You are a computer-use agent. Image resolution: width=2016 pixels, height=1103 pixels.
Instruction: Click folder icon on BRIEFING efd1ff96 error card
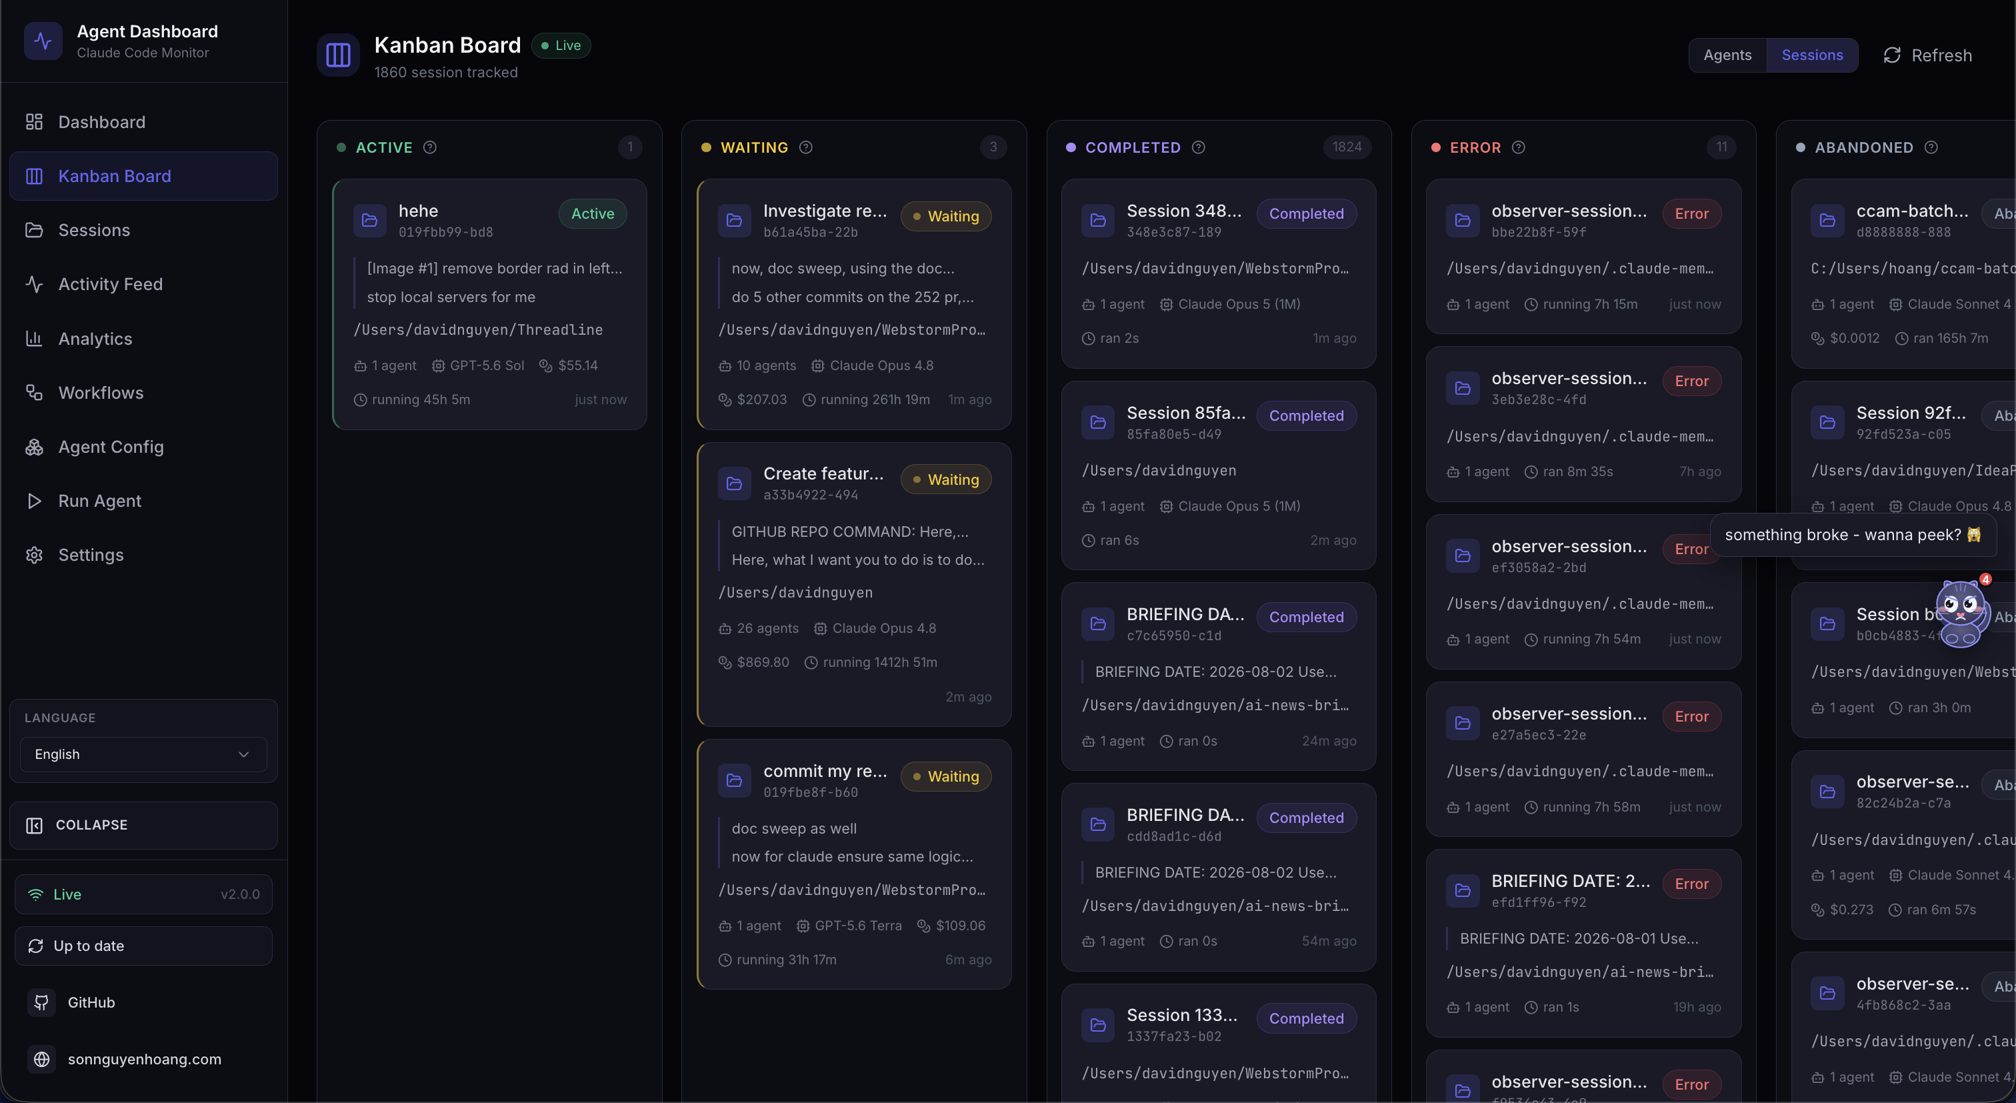pos(1463,891)
